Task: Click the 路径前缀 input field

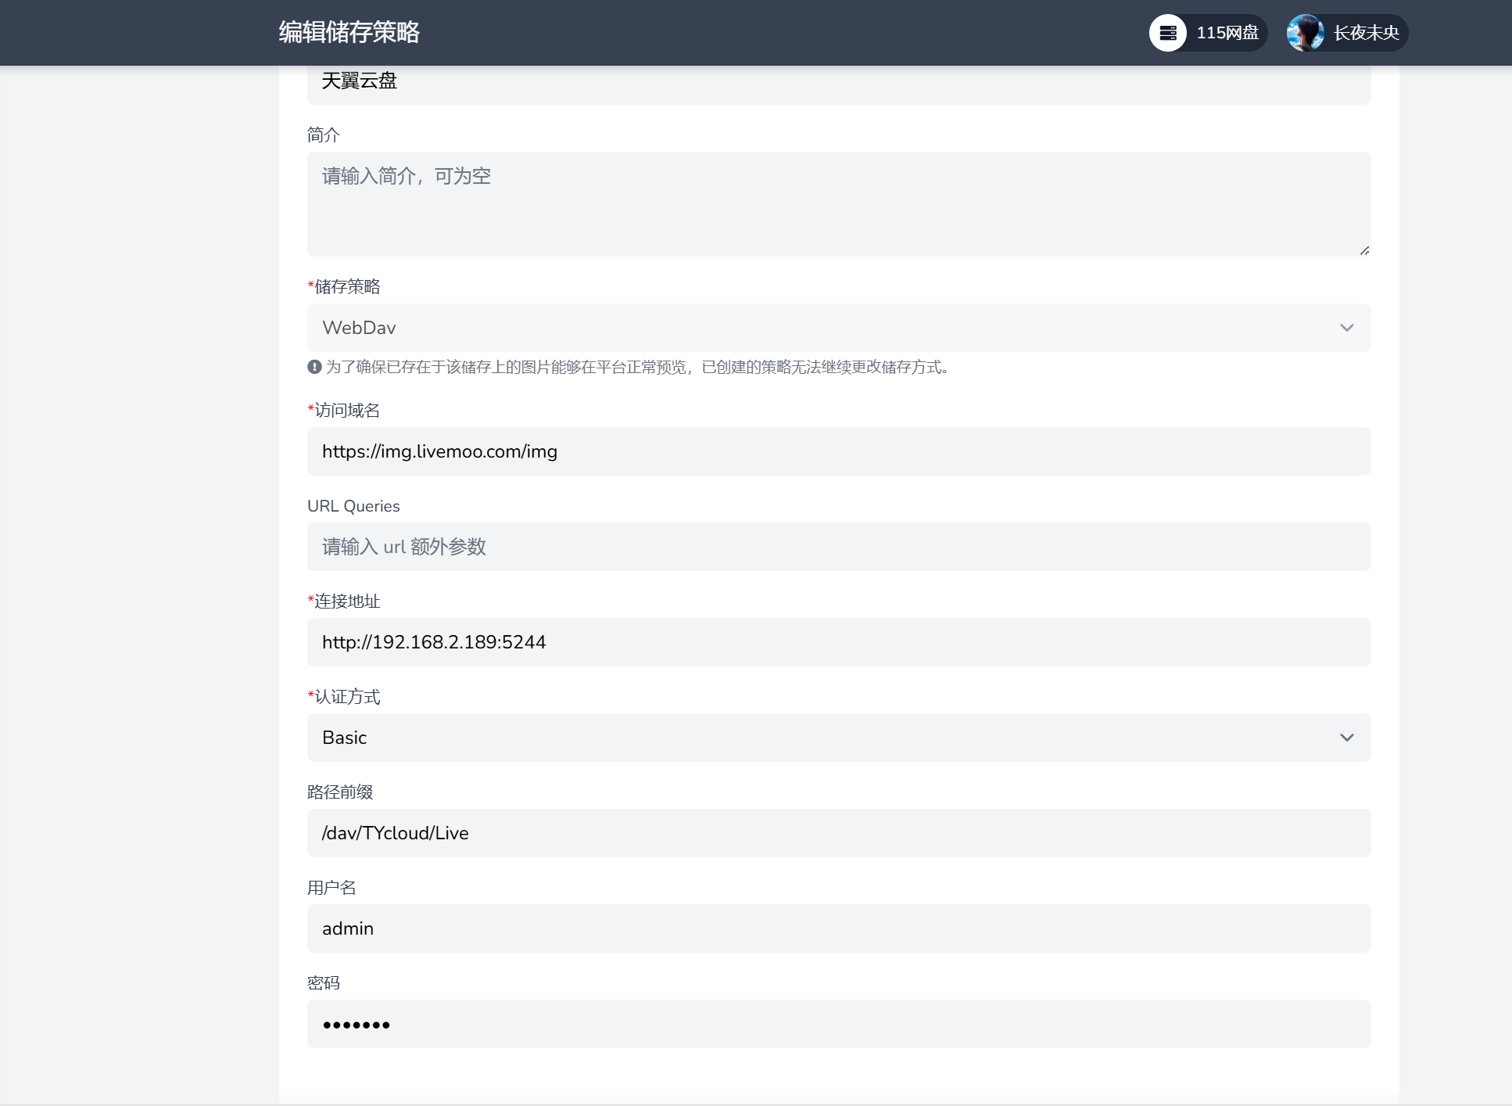Action: (838, 832)
